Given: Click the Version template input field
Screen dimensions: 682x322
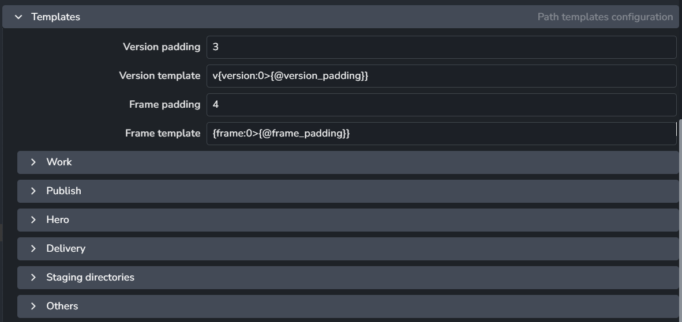Looking at the screenshot, I should [x=441, y=76].
